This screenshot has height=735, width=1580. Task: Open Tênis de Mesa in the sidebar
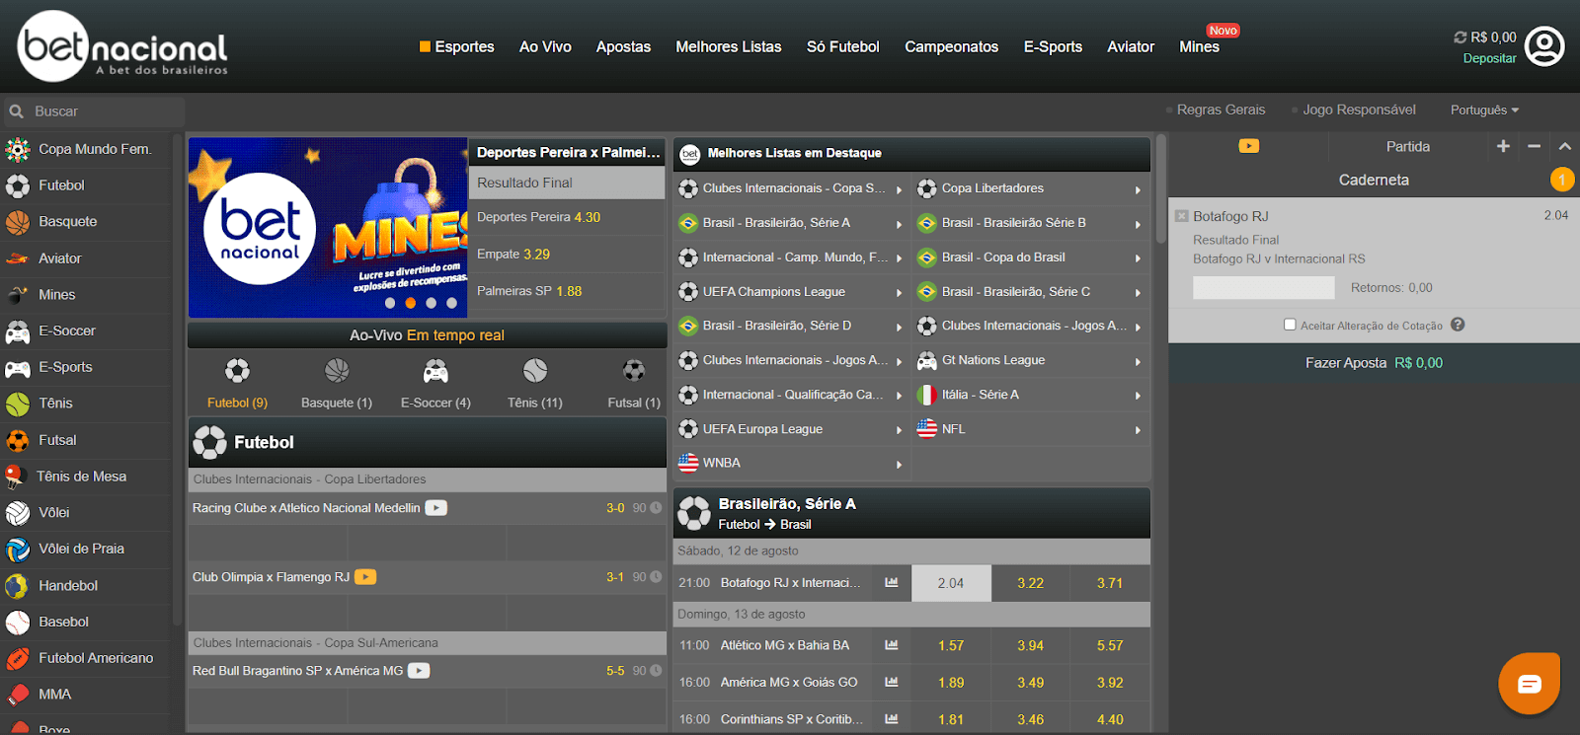click(86, 477)
